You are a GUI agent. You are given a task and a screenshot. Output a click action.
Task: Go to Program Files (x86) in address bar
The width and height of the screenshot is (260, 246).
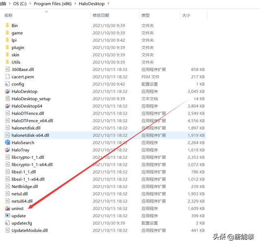(52, 4)
